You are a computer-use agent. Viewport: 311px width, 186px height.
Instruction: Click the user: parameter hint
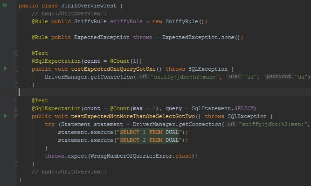click(235, 77)
